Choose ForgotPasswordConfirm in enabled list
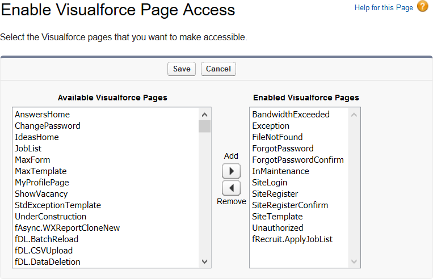The height and width of the screenshot is (279, 433). click(x=298, y=160)
